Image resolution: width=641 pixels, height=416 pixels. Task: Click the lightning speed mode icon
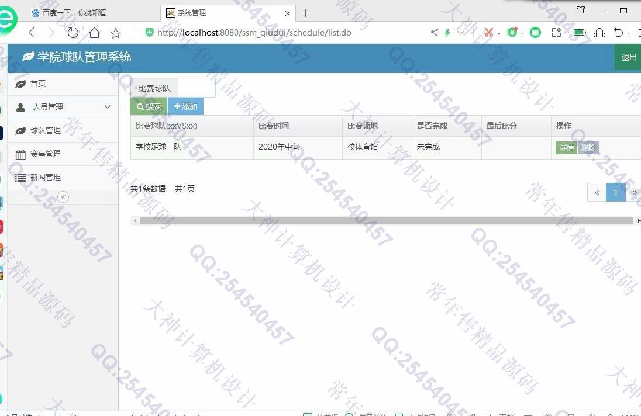pos(447,32)
